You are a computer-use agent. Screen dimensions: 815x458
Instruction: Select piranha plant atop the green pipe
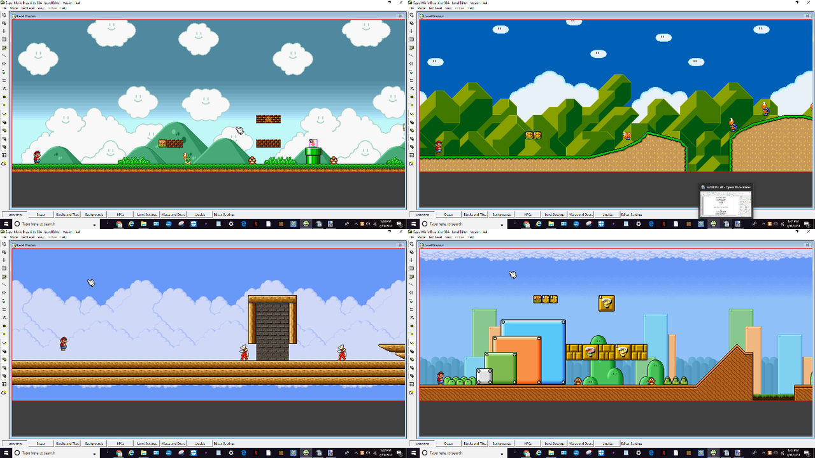(313, 144)
